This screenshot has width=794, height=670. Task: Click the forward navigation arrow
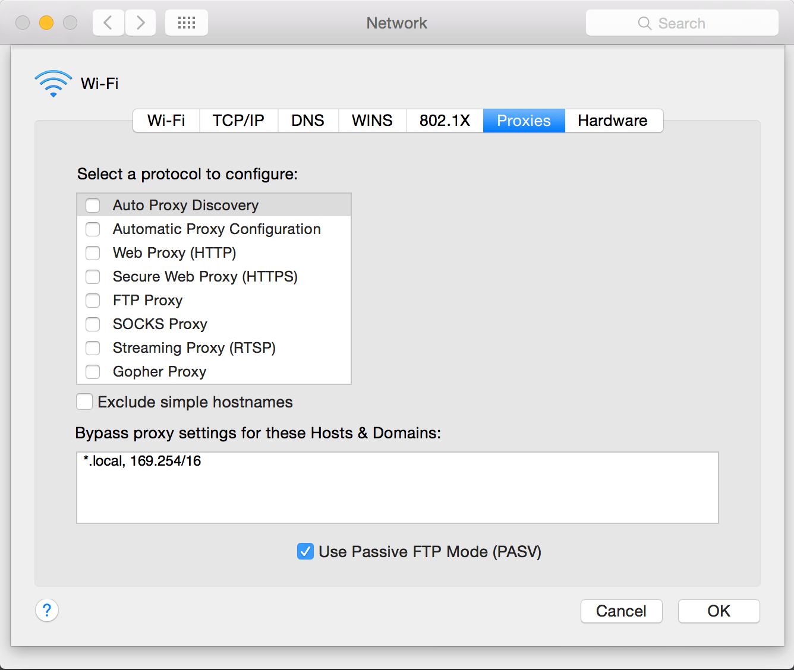(x=140, y=22)
